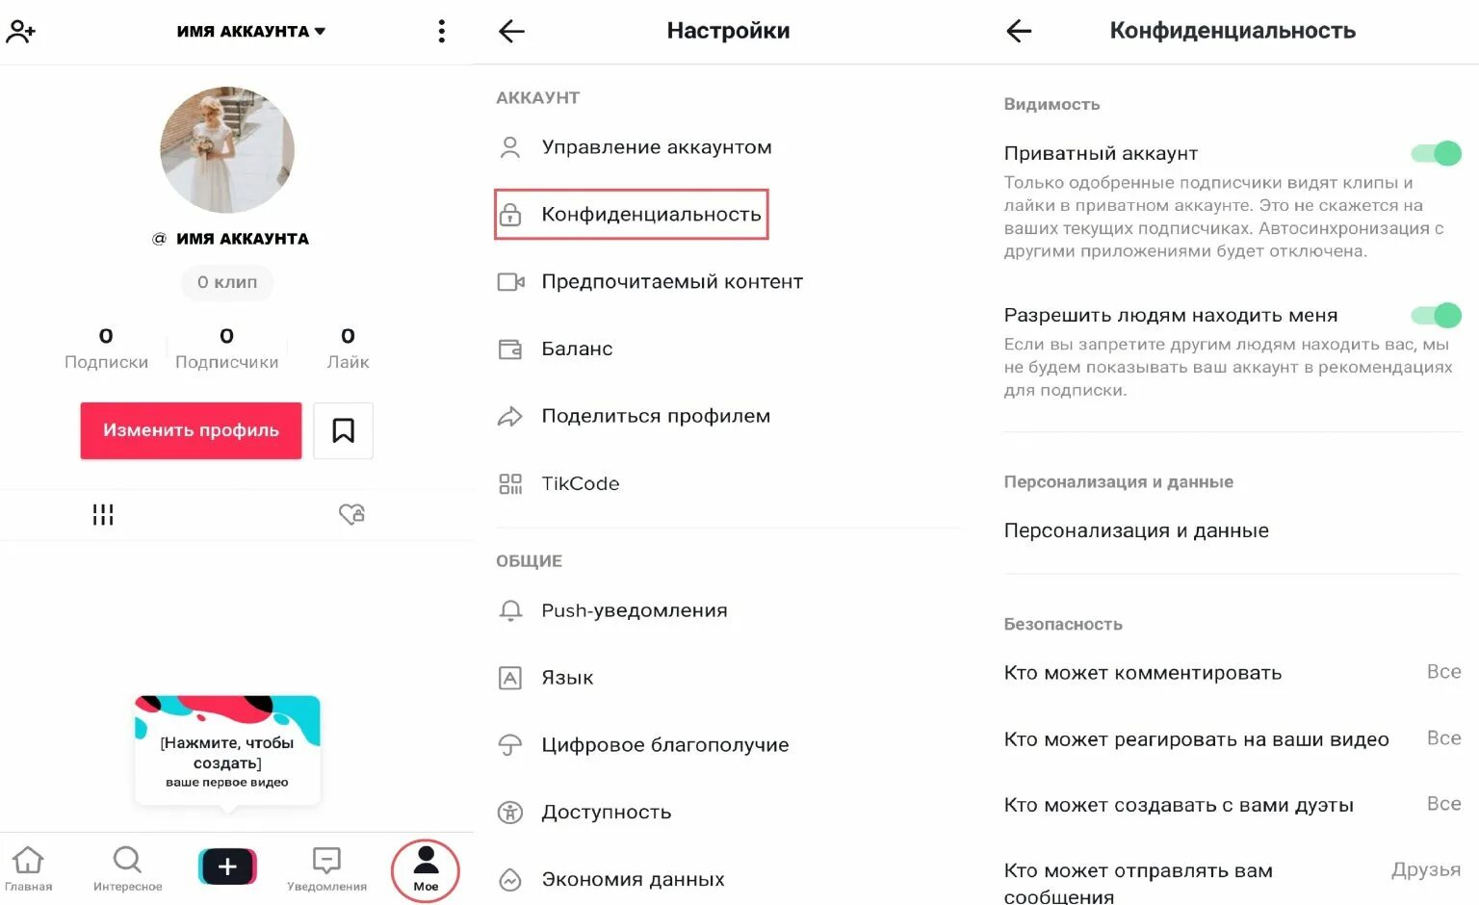Open the three-dot options menu
Screen dimensions: 1479x905
point(441,31)
